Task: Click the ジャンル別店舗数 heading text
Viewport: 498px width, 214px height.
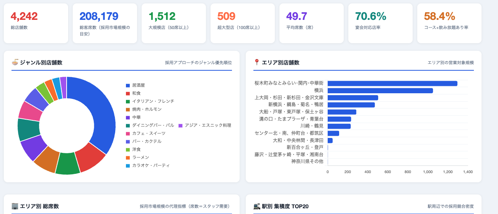Action: [41, 63]
